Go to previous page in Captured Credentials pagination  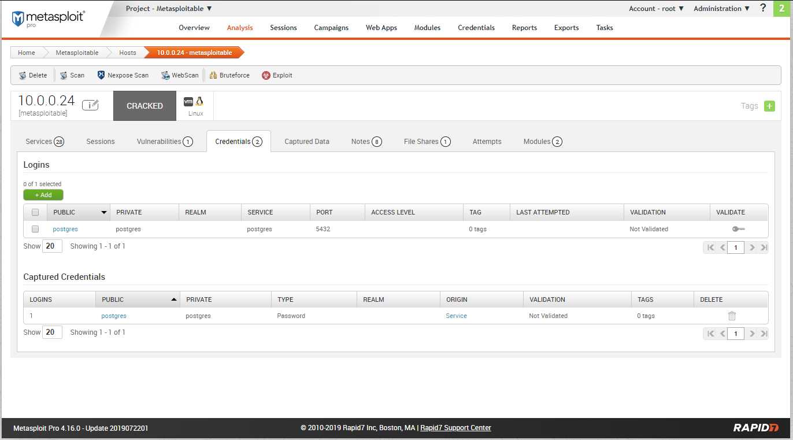click(722, 334)
